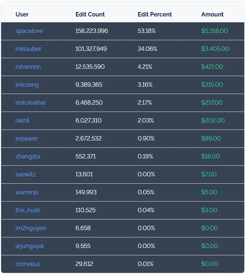Open im2nguyen's profile link
The image size is (245, 274).
[x=30, y=228]
